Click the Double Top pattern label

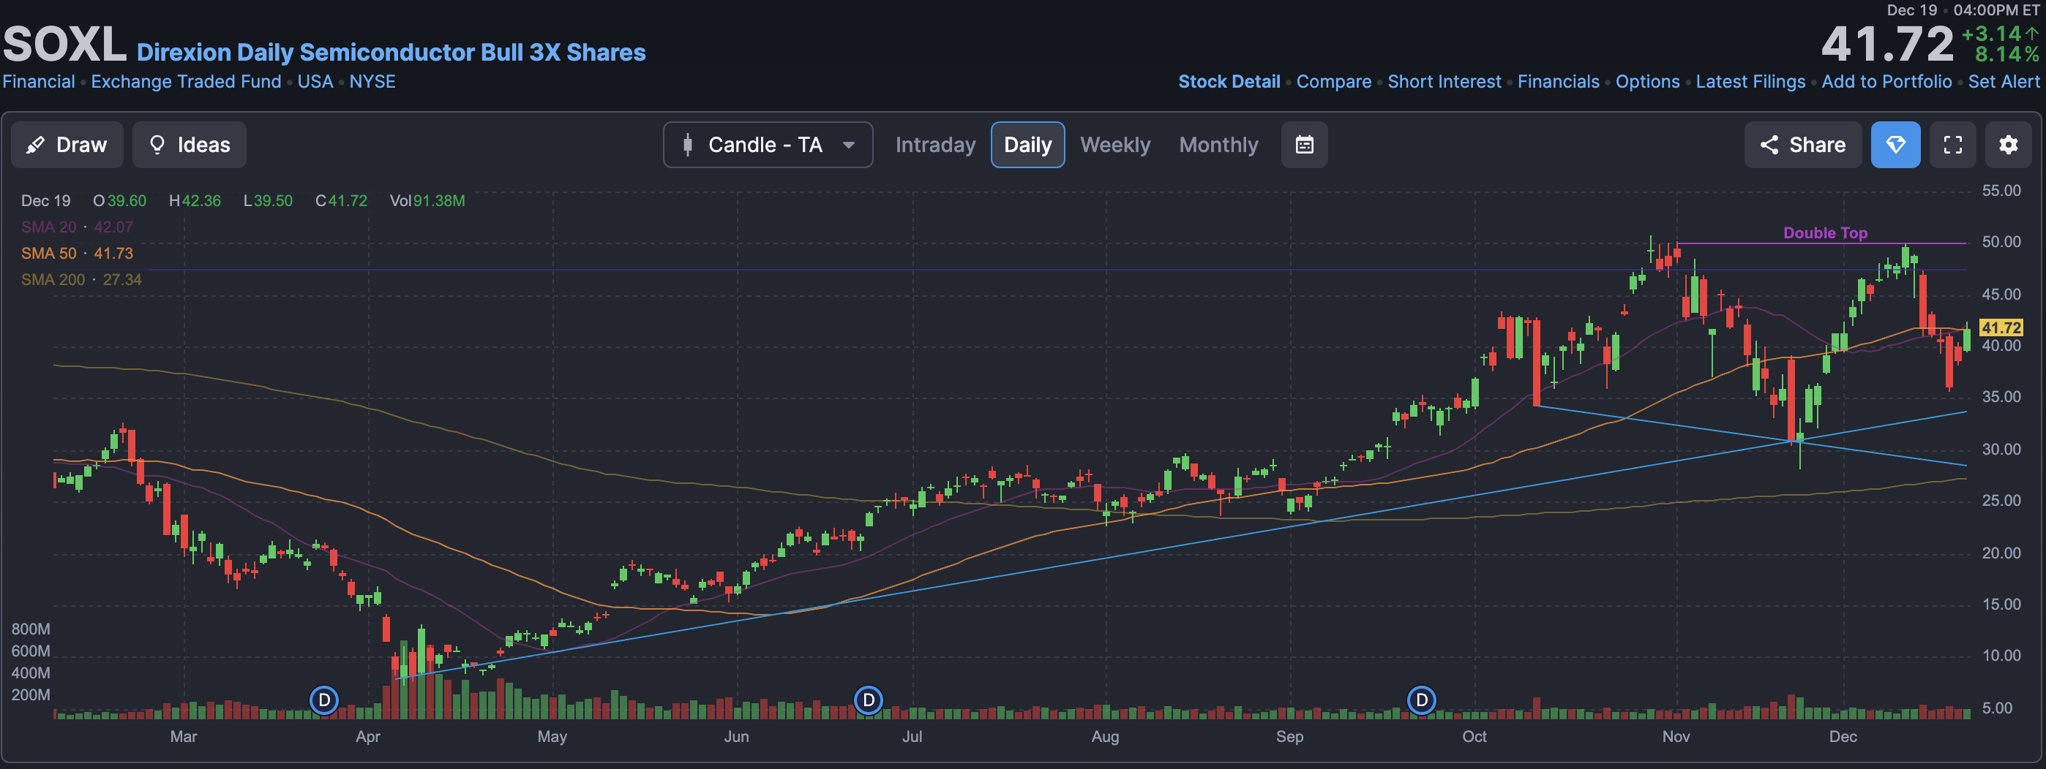(x=1825, y=232)
